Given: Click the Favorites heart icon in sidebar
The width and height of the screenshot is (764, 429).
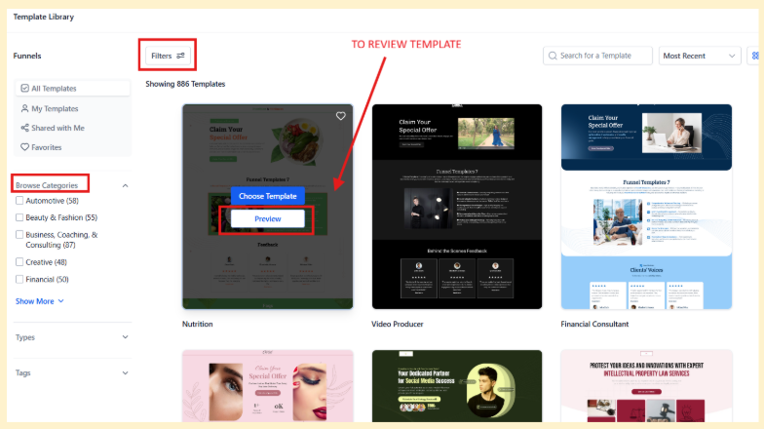Looking at the screenshot, I should click(25, 146).
